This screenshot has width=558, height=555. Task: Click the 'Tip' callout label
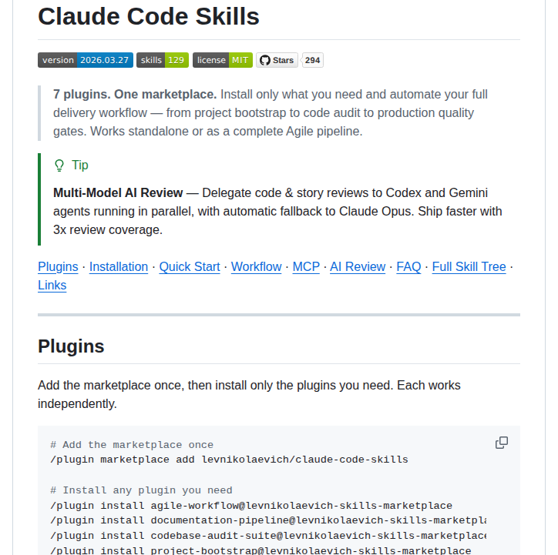(80, 165)
